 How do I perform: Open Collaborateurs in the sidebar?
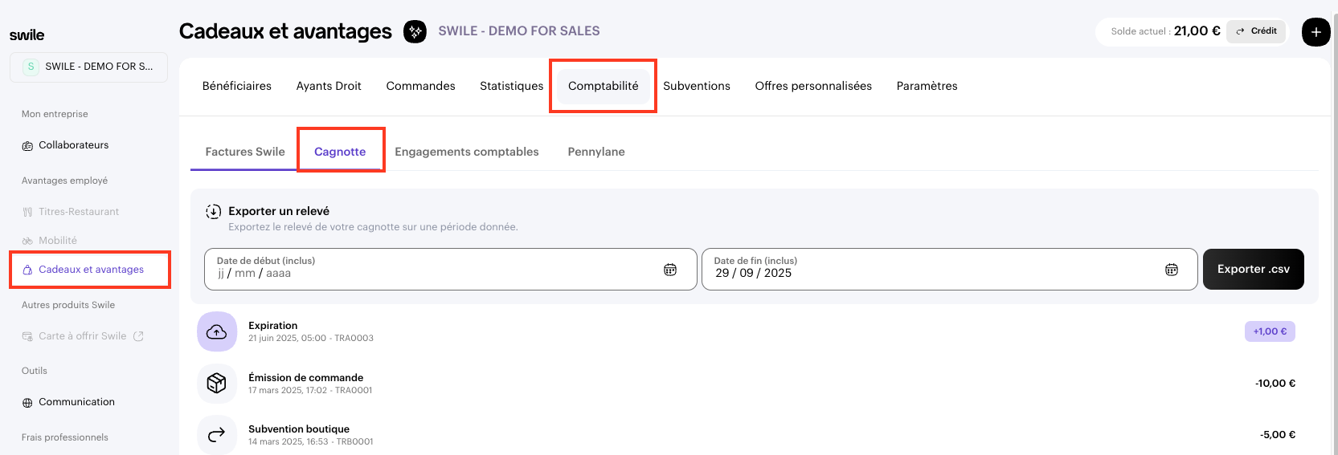pyautogui.click(x=73, y=145)
